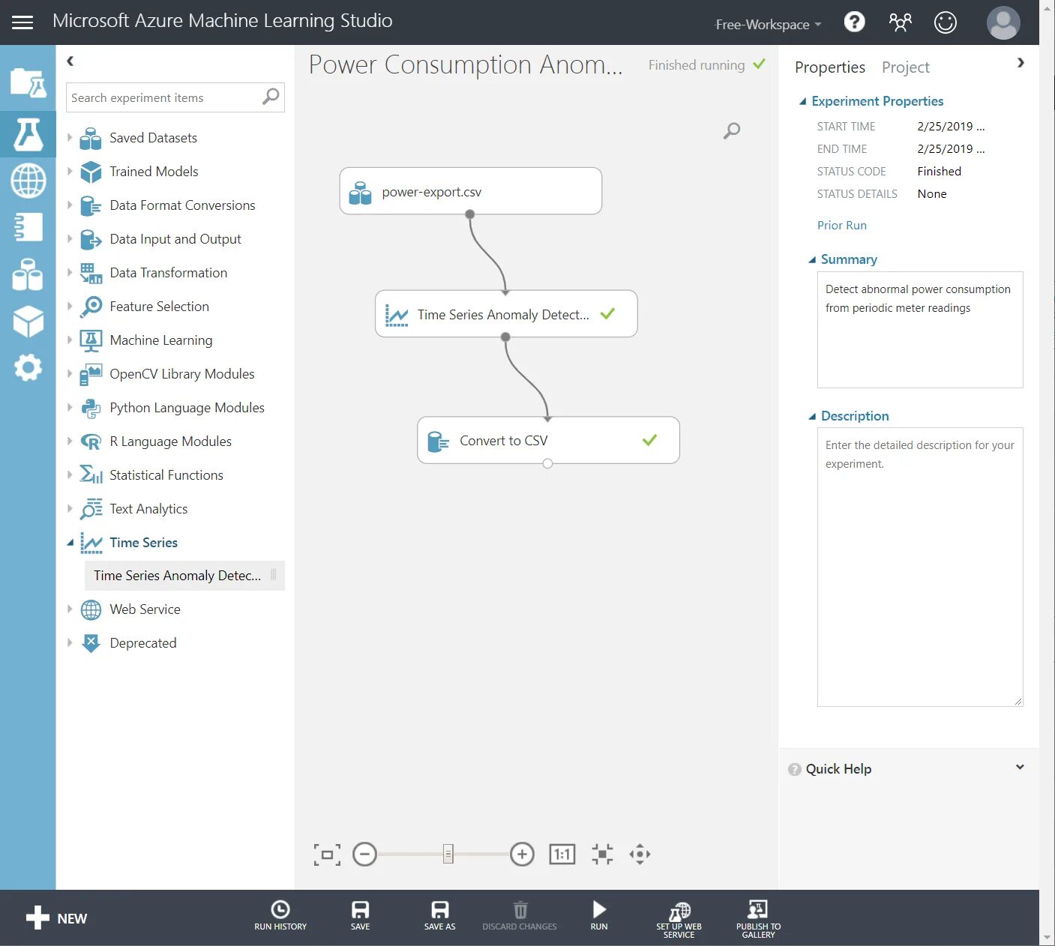Reset zoom to actual size 1:1

click(562, 854)
